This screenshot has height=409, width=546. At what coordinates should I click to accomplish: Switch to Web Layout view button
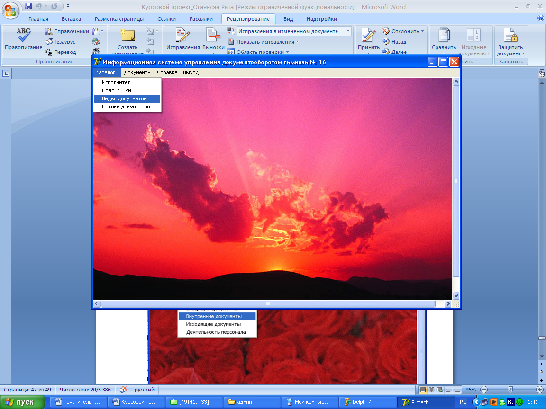pos(440,390)
